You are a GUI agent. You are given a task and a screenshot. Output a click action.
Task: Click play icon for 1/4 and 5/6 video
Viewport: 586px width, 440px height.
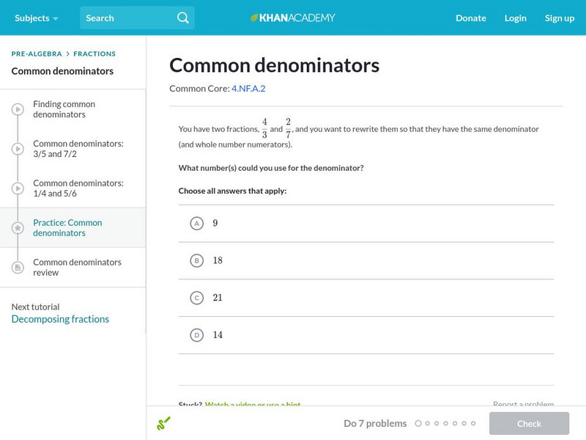(18, 188)
